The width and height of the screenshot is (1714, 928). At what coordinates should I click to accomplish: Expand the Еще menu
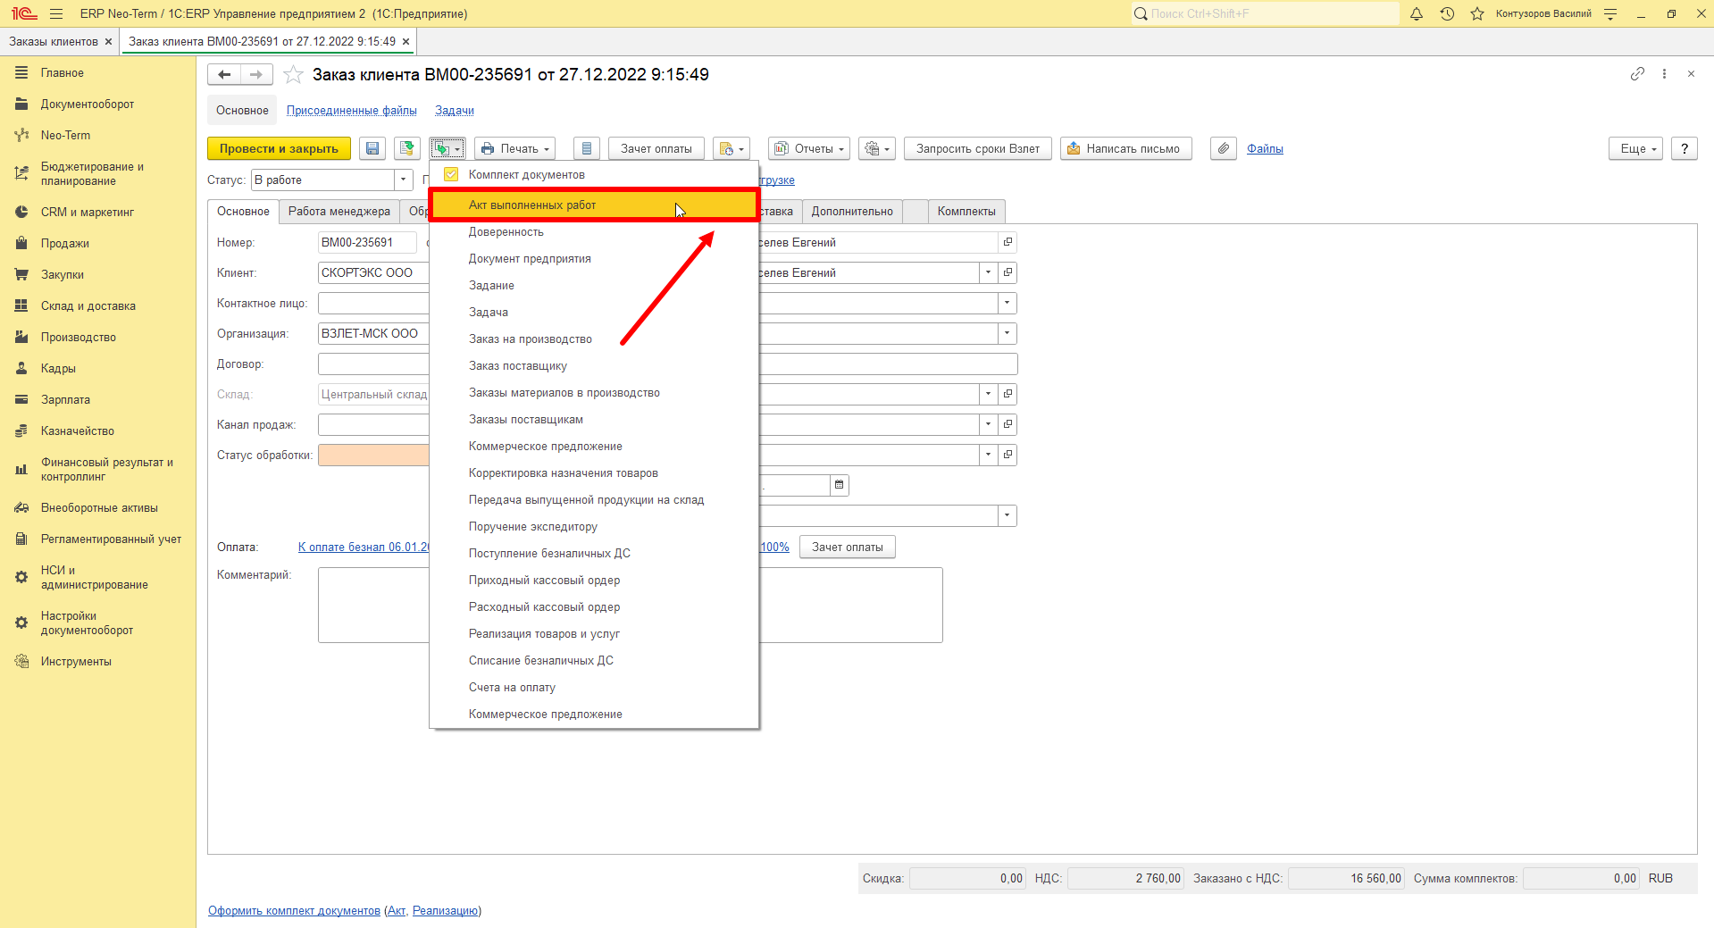tap(1636, 149)
